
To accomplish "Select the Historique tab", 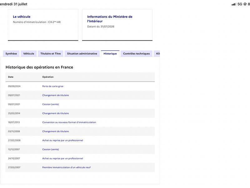I will [x=110, y=54].
